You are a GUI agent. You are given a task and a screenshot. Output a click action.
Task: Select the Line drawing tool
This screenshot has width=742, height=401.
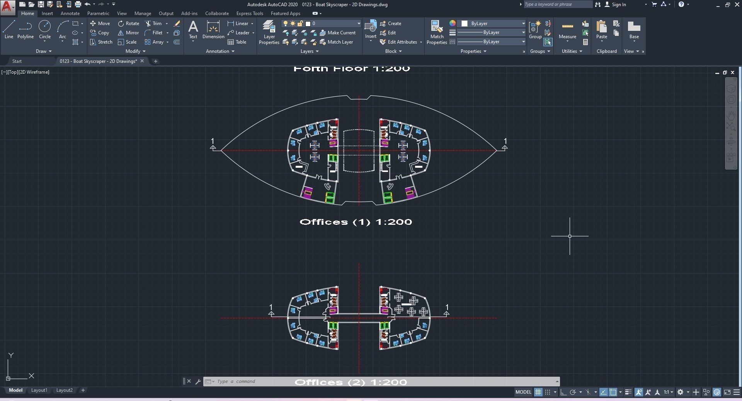pos(9,30)
